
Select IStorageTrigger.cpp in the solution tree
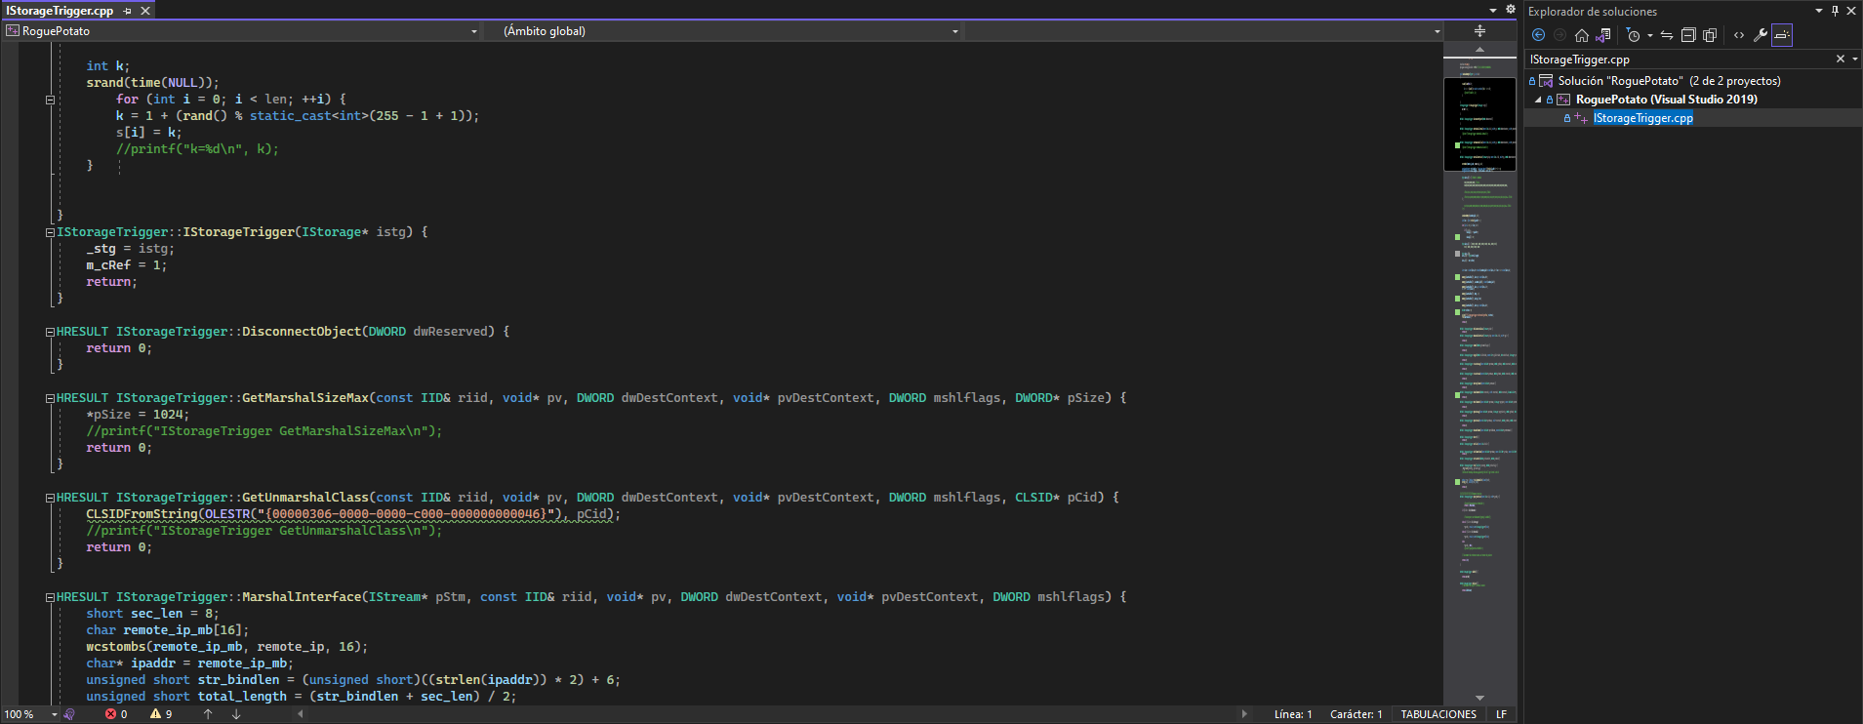click(x=1642, y=118)
